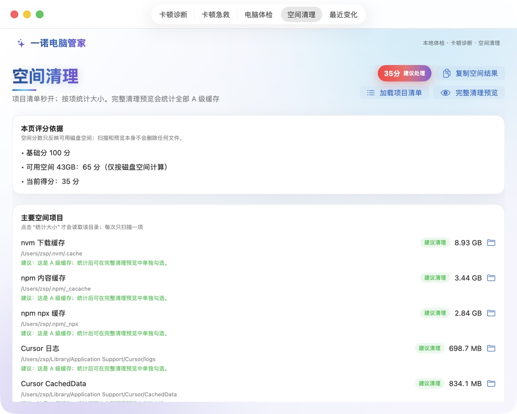Click the 当前得分: 35 分 line
This screenshot has height=414, width=517.
point(50,182)
